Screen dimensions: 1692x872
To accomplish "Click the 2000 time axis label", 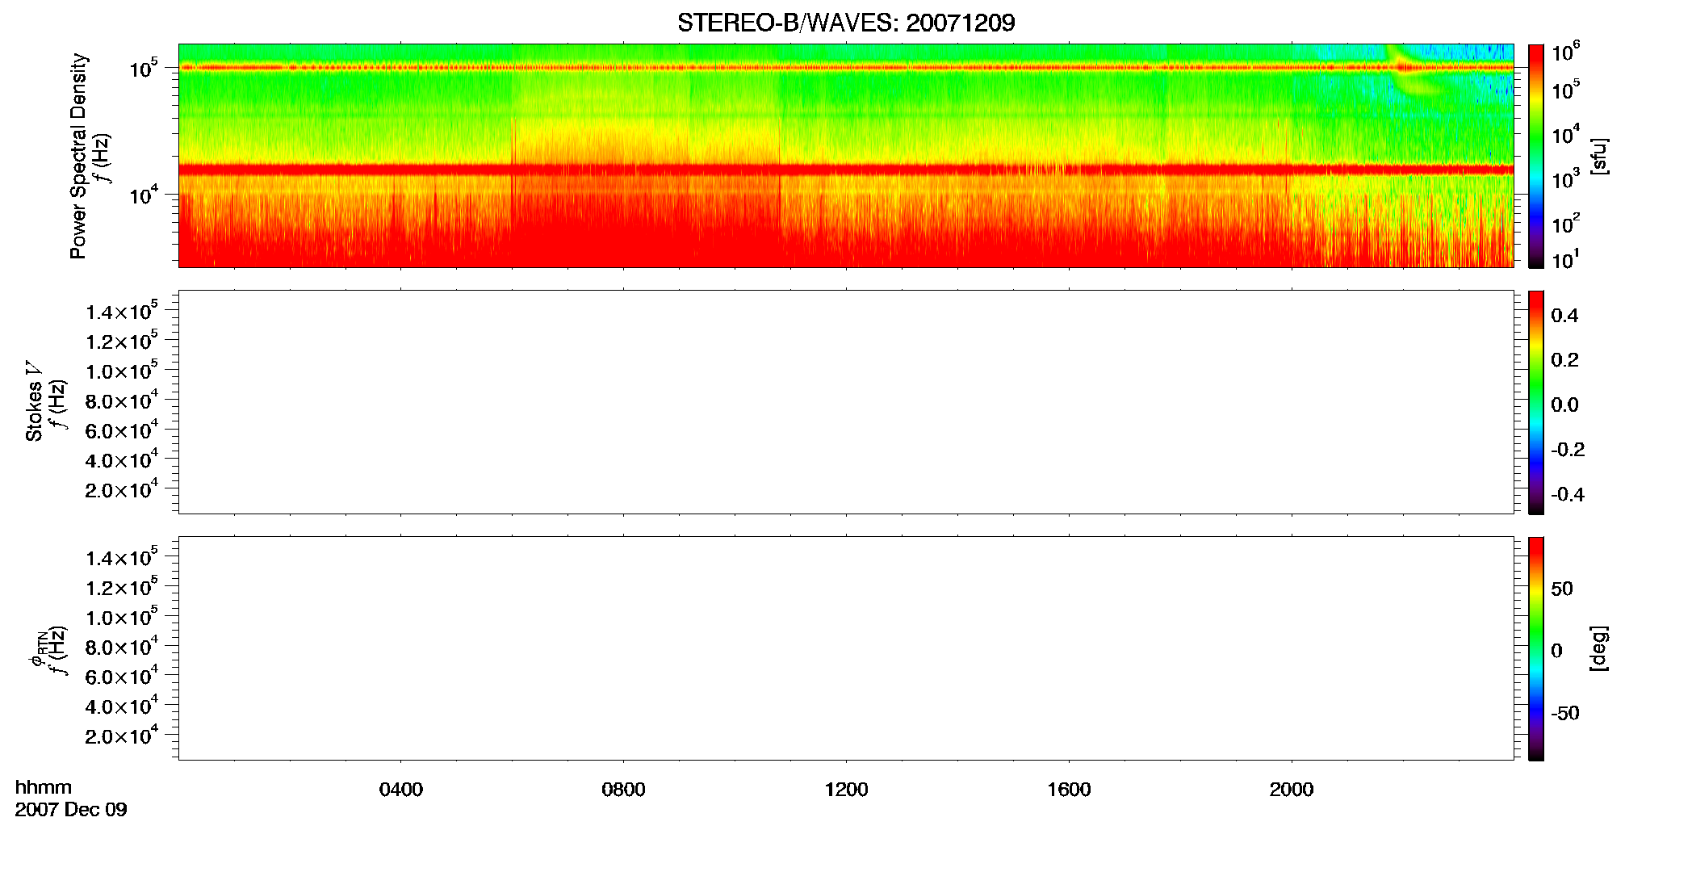I will [x=1292, y=790].
